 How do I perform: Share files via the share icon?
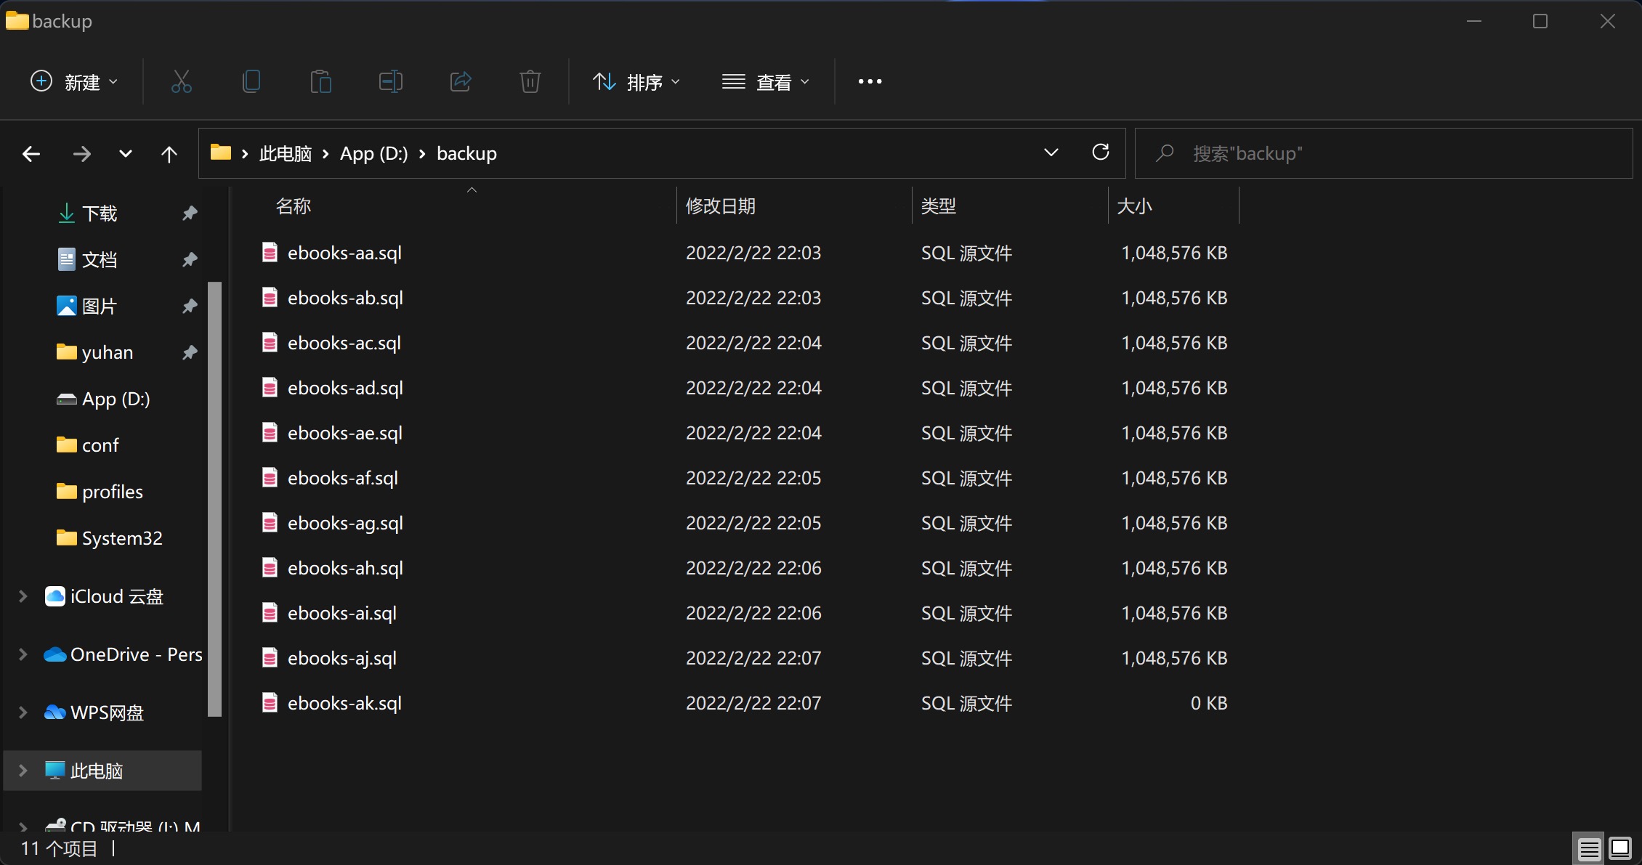(460, 81)
